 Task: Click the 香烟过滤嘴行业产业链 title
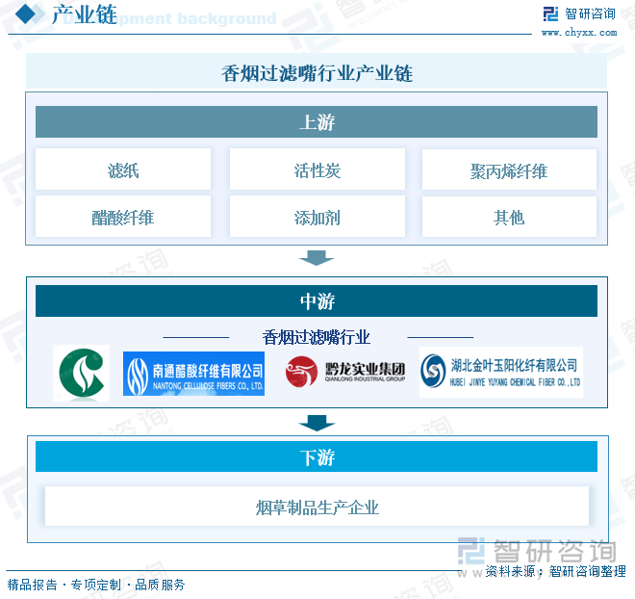(x=317, y=73)
